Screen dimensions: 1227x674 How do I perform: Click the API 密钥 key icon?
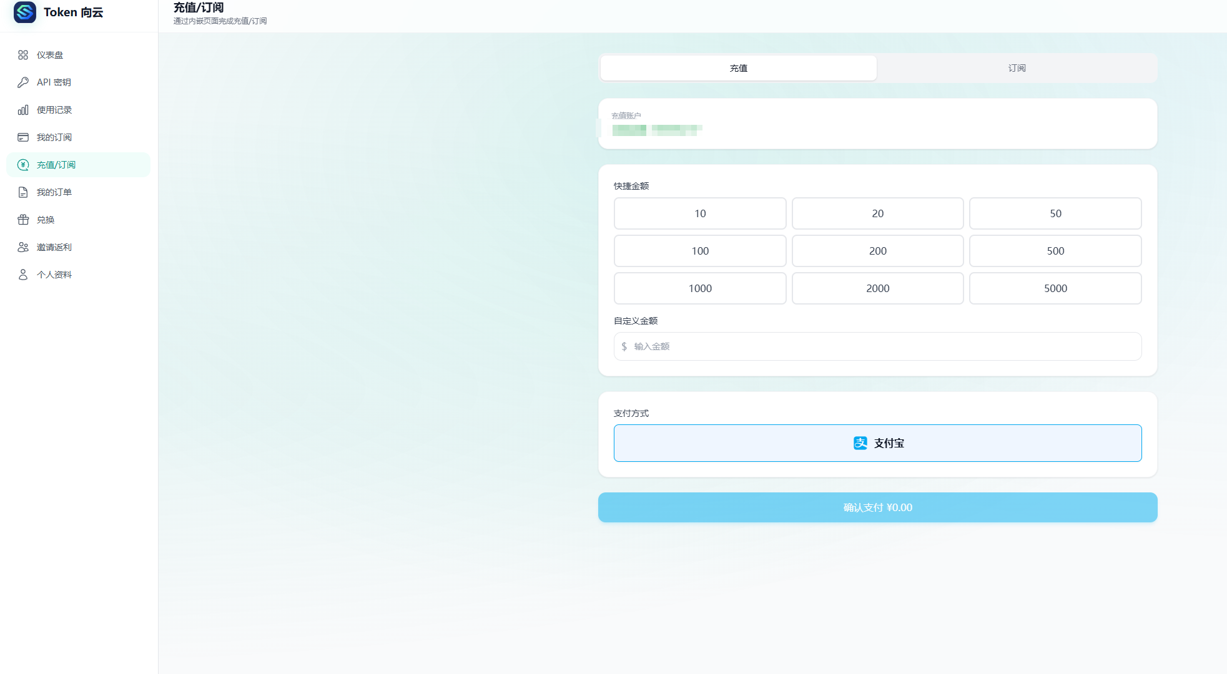coord(23,82)
